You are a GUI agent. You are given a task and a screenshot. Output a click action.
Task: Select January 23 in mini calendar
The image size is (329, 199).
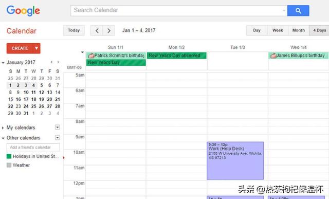(x=19, y=106)
